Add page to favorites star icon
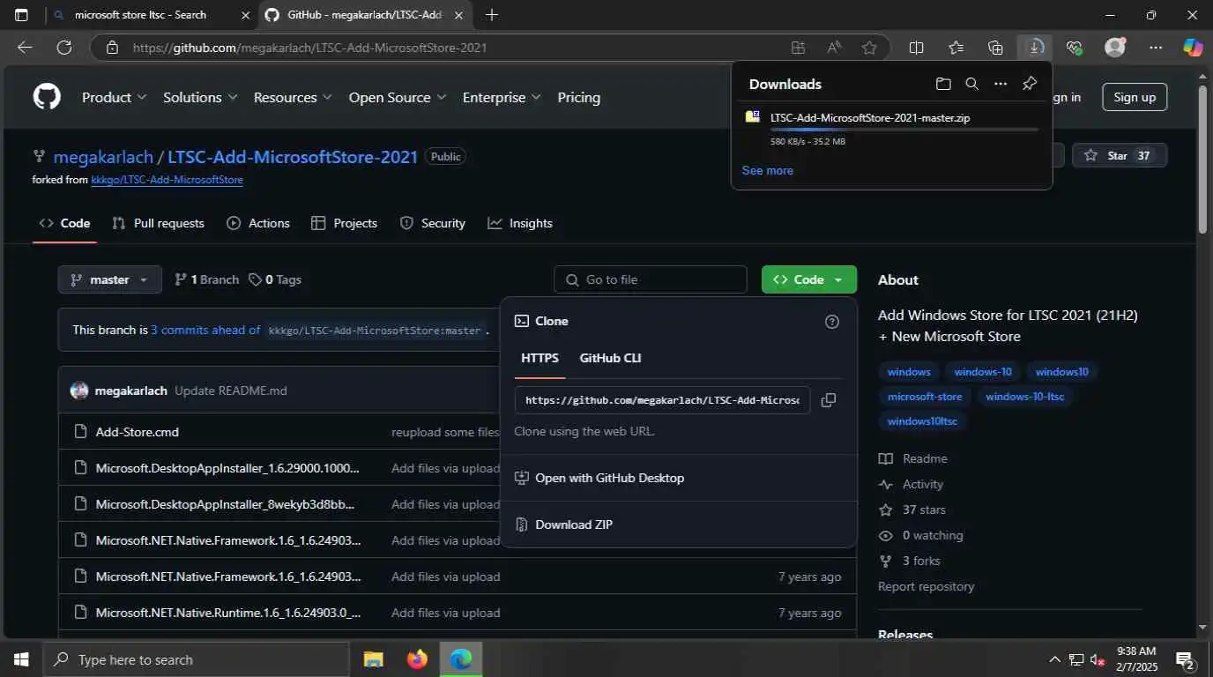 pyautogui.click(x=869, y=48)
